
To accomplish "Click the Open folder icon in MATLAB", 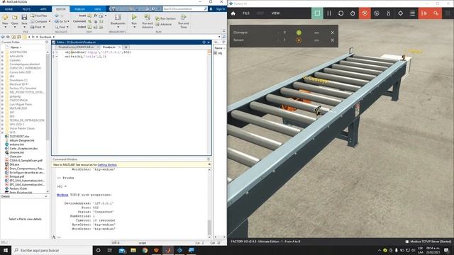I will coord(15,18).
